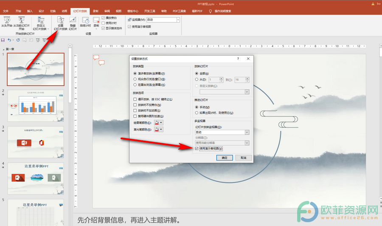
Task: Click start-slideshow quick access toolbar icon
Action: 44,40
